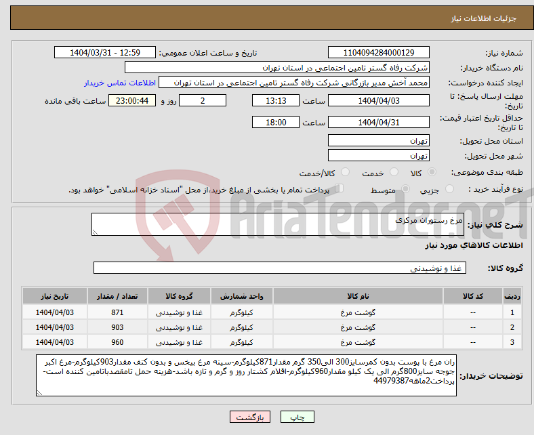Click the delivery city تهران field
Viewport: 534px width, 435px height.
(x=378, y=155)
